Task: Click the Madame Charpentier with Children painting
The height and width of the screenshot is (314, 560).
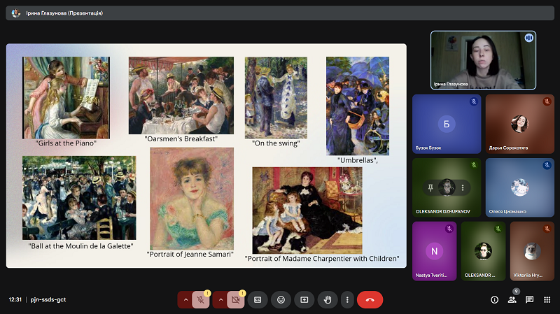Action: [307, 210]
